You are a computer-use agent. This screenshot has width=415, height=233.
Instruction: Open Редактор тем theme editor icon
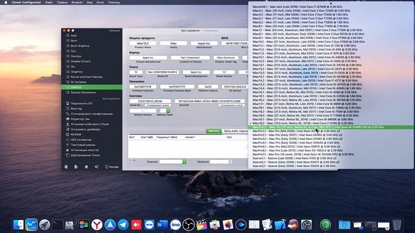pyautogui.click(x=67, y=119)
